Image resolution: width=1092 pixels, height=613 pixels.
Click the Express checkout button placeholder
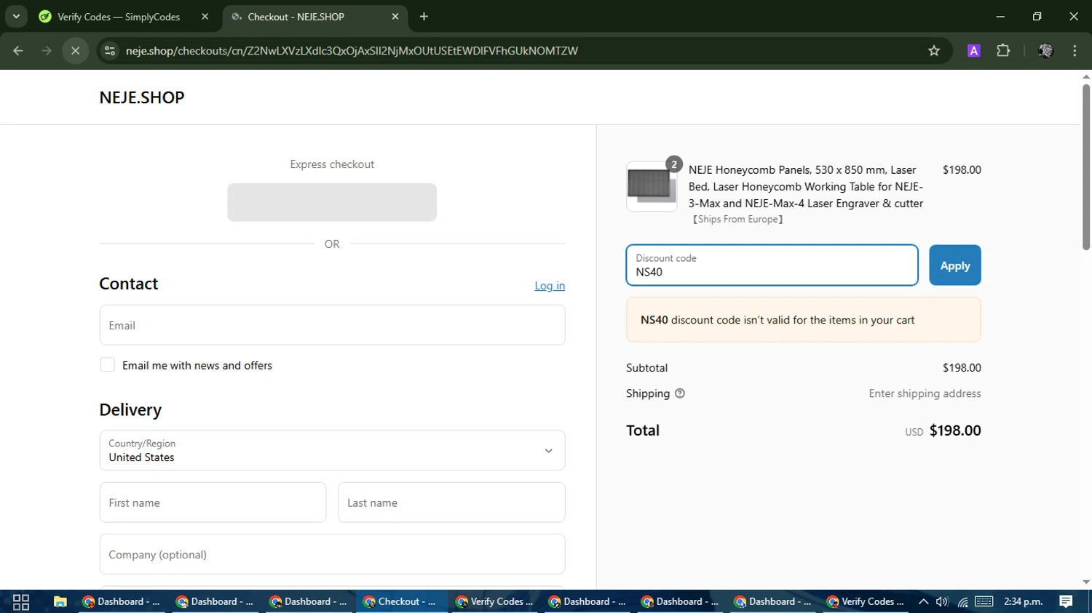tap(332, 202)
